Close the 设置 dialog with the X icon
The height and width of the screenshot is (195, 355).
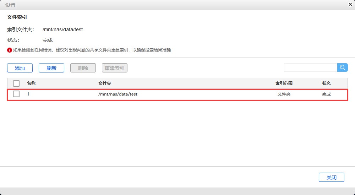point(350,5)
